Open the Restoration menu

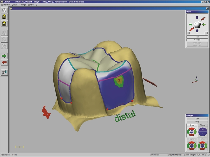point(6,5)
